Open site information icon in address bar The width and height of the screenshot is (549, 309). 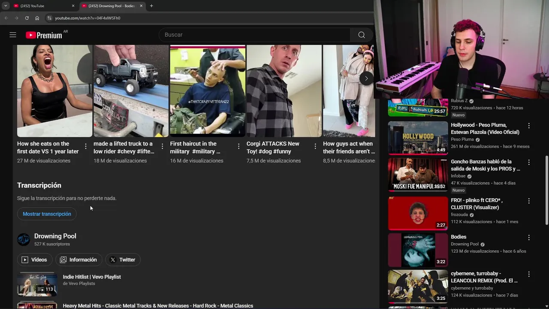click(49, 18)
